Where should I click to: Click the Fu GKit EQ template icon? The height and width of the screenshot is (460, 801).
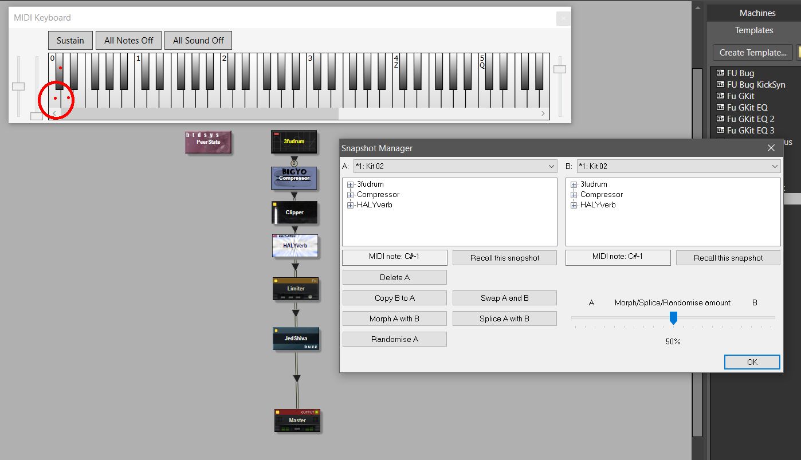pyautogui.click(x=720, y=107)
